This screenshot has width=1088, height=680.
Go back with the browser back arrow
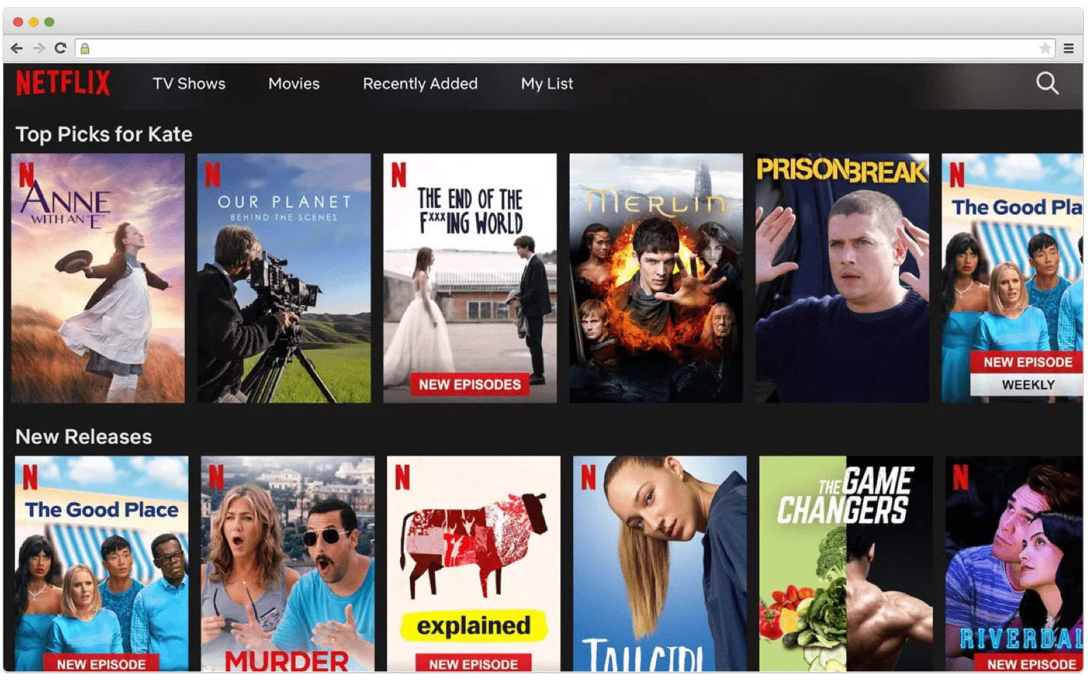[17, 48]
